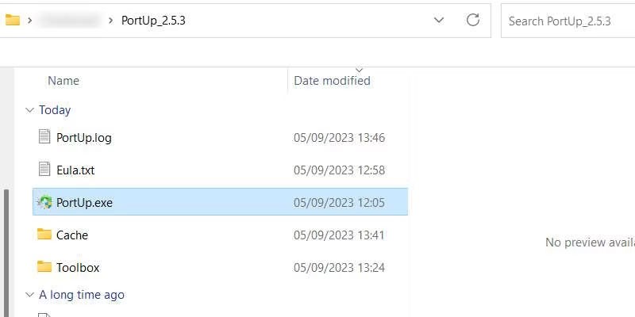Click the PortUp.exe application icon

(44, 202)
